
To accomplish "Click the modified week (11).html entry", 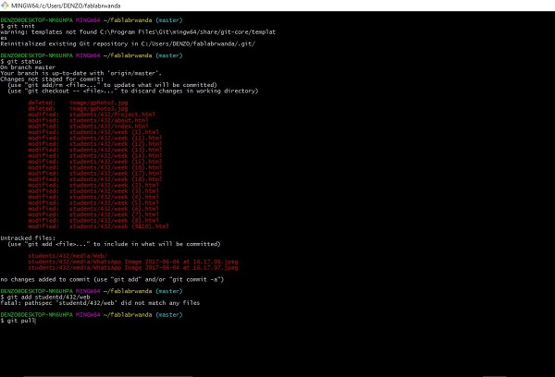I will click(x=95, y=138).
